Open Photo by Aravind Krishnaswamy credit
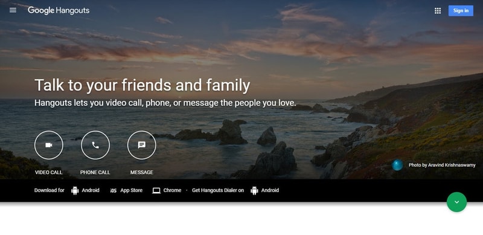 (x=442, y=166)
